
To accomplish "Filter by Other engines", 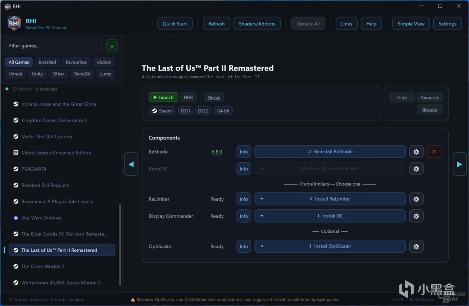I will coord(58,74).
